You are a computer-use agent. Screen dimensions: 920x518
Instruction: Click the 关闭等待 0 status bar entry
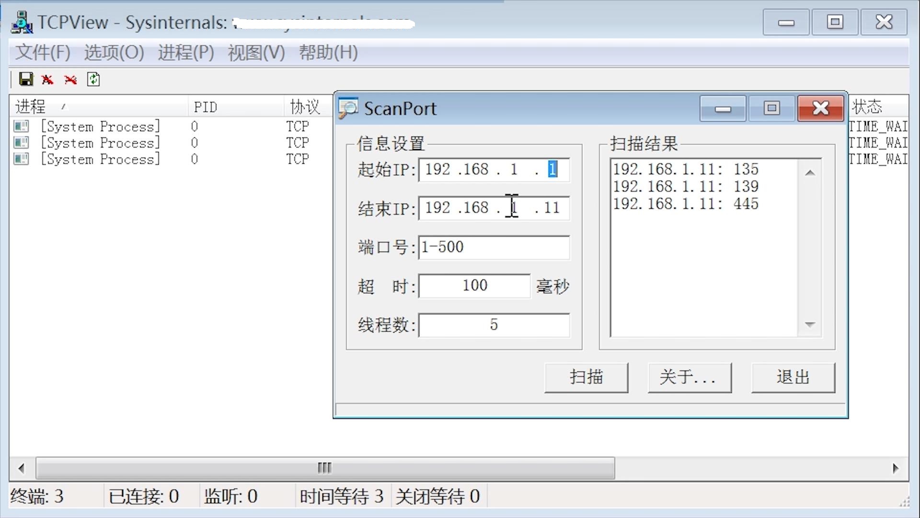438,496
